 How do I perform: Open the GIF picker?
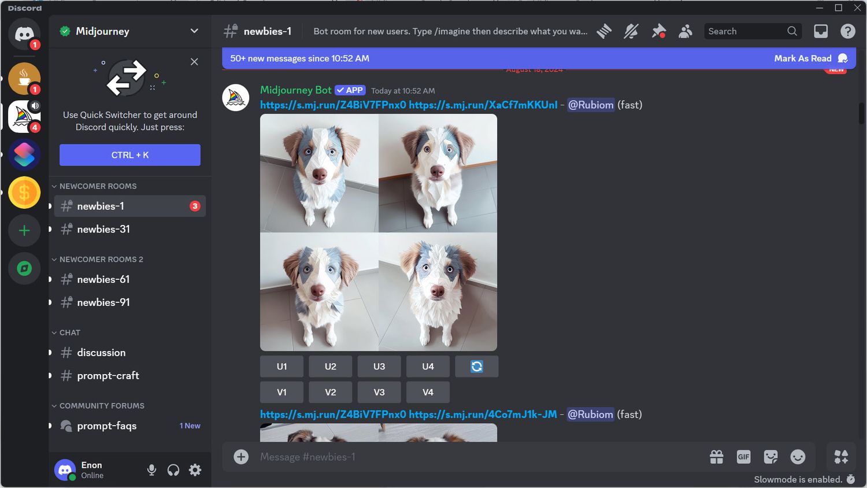[x=743, y=457]
